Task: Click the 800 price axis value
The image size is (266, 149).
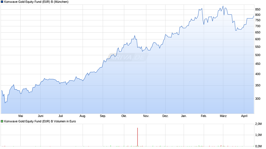Action: pyautogui.click(x=258, y=15)
